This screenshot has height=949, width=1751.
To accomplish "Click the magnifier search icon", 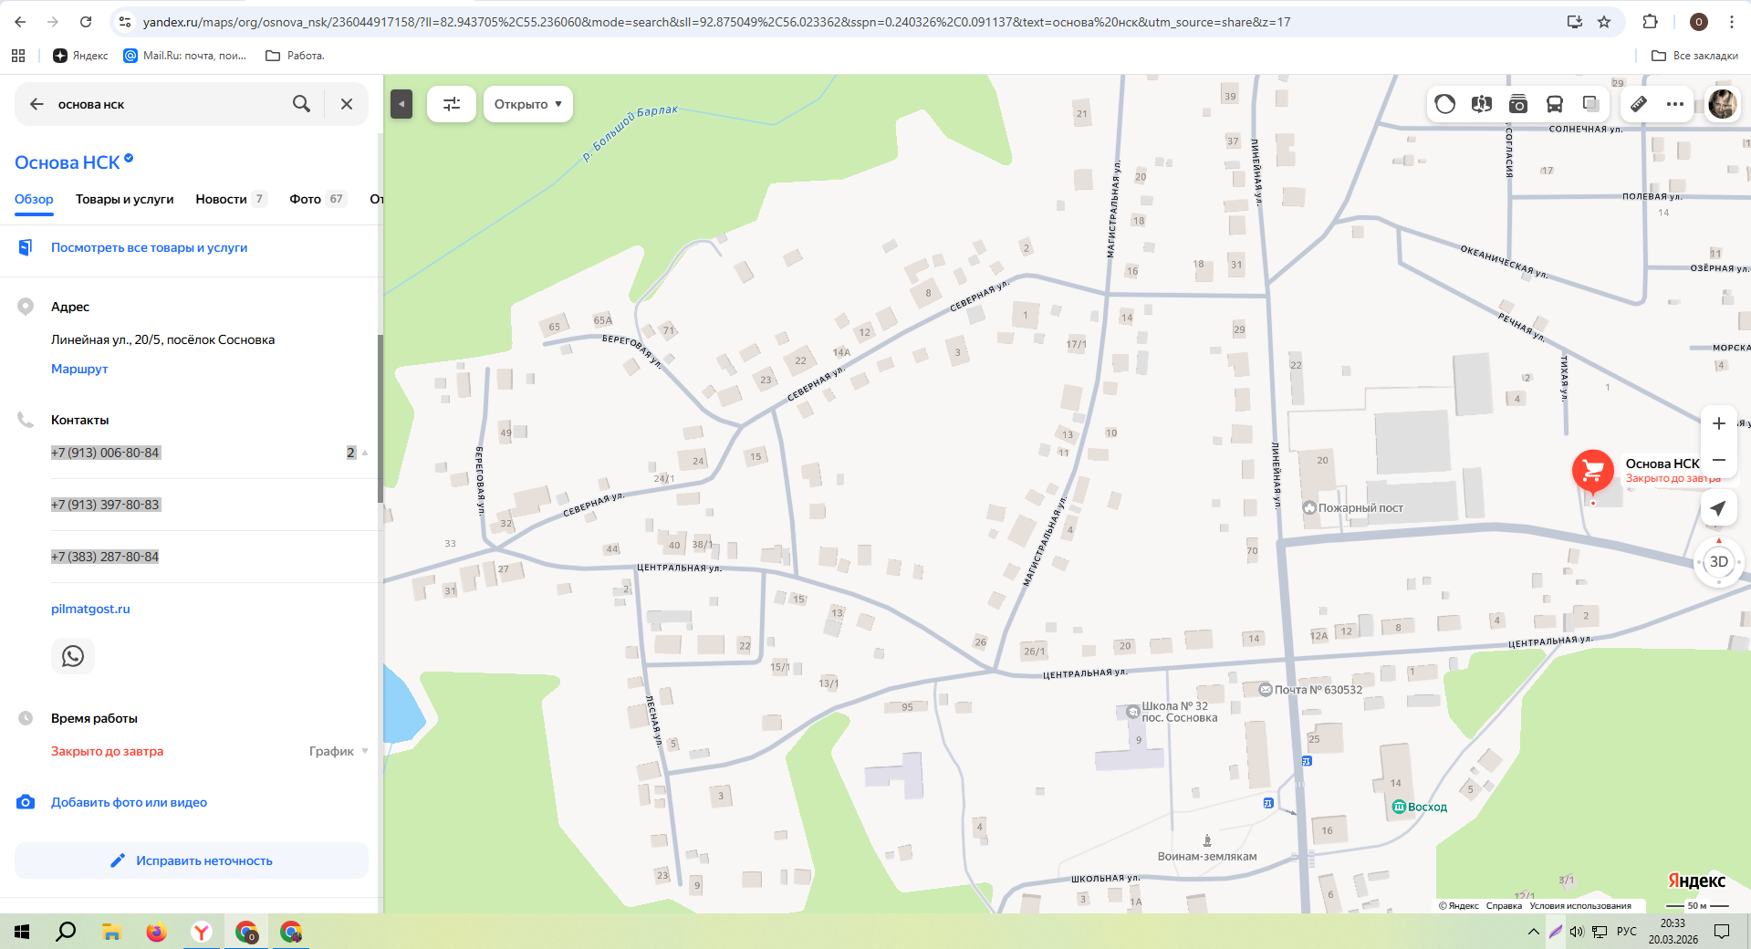I will point(301,104).
